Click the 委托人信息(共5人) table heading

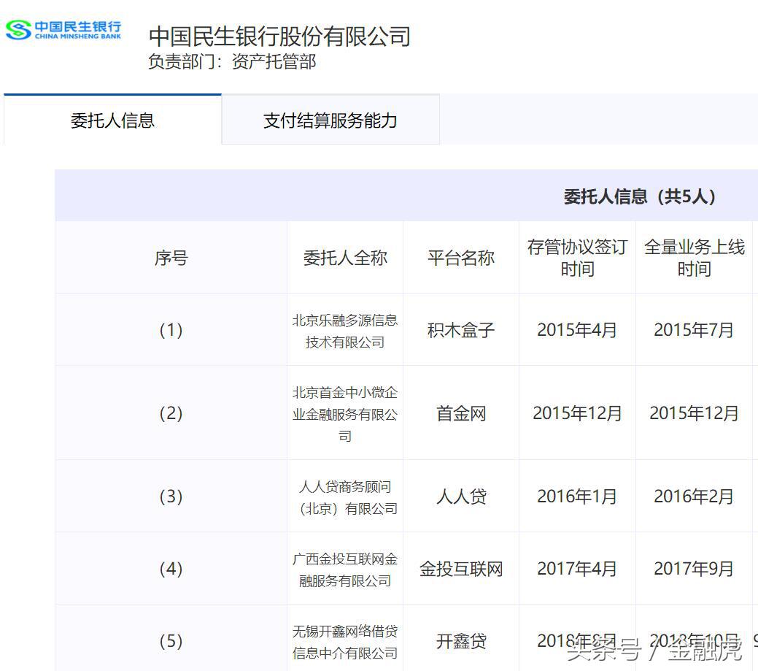pos(639,196)
